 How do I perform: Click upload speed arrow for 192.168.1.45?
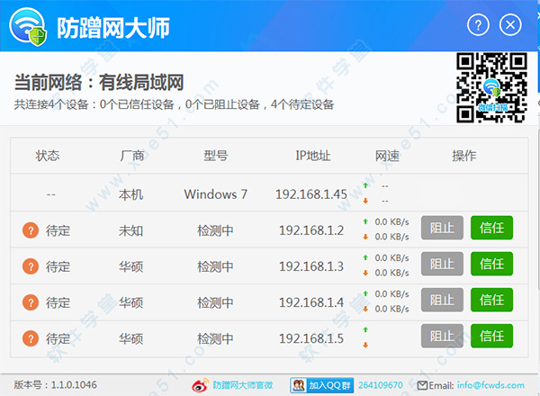(365, 185)
